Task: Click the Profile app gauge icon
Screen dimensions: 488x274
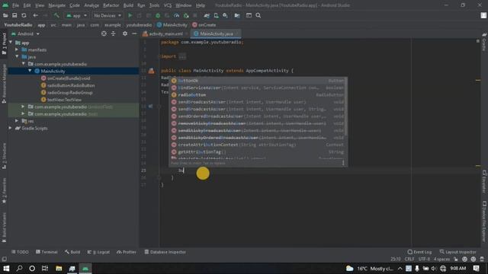Action: coord(176,15)
